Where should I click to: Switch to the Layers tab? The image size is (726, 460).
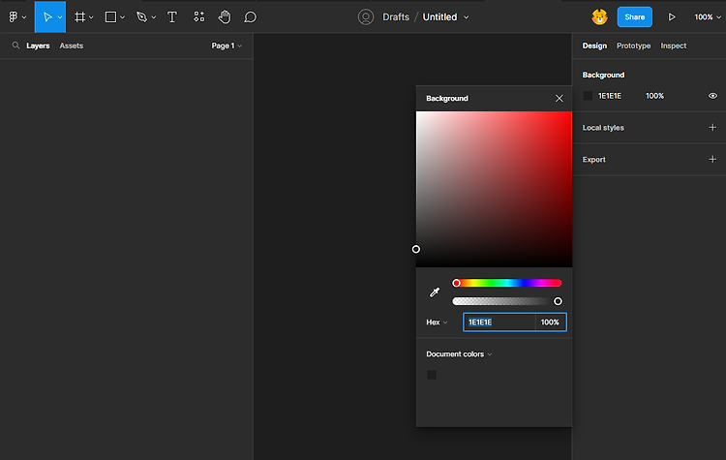[38, 46]
